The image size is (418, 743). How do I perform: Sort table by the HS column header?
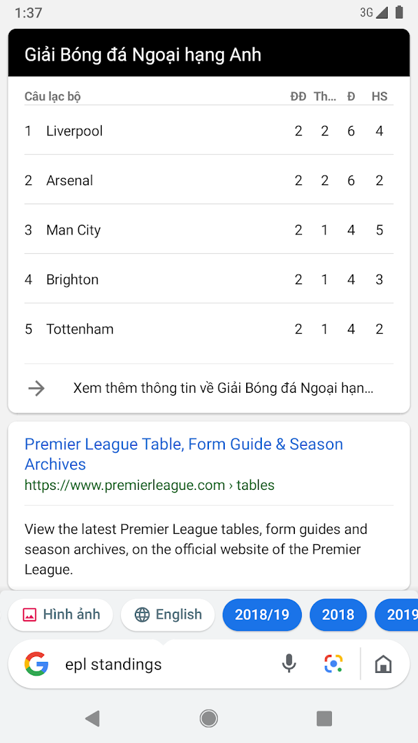coord(379,96)
